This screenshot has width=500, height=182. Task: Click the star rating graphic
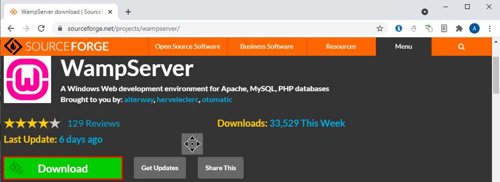[x=32, y=123]
